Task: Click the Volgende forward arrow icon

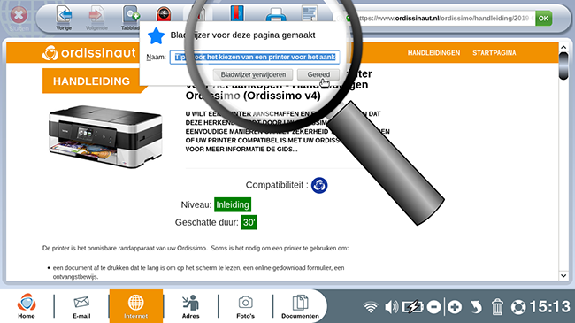Action: [x=96, y=15]
